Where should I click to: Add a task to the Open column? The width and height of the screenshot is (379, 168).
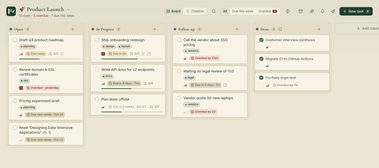pos(73,29)
